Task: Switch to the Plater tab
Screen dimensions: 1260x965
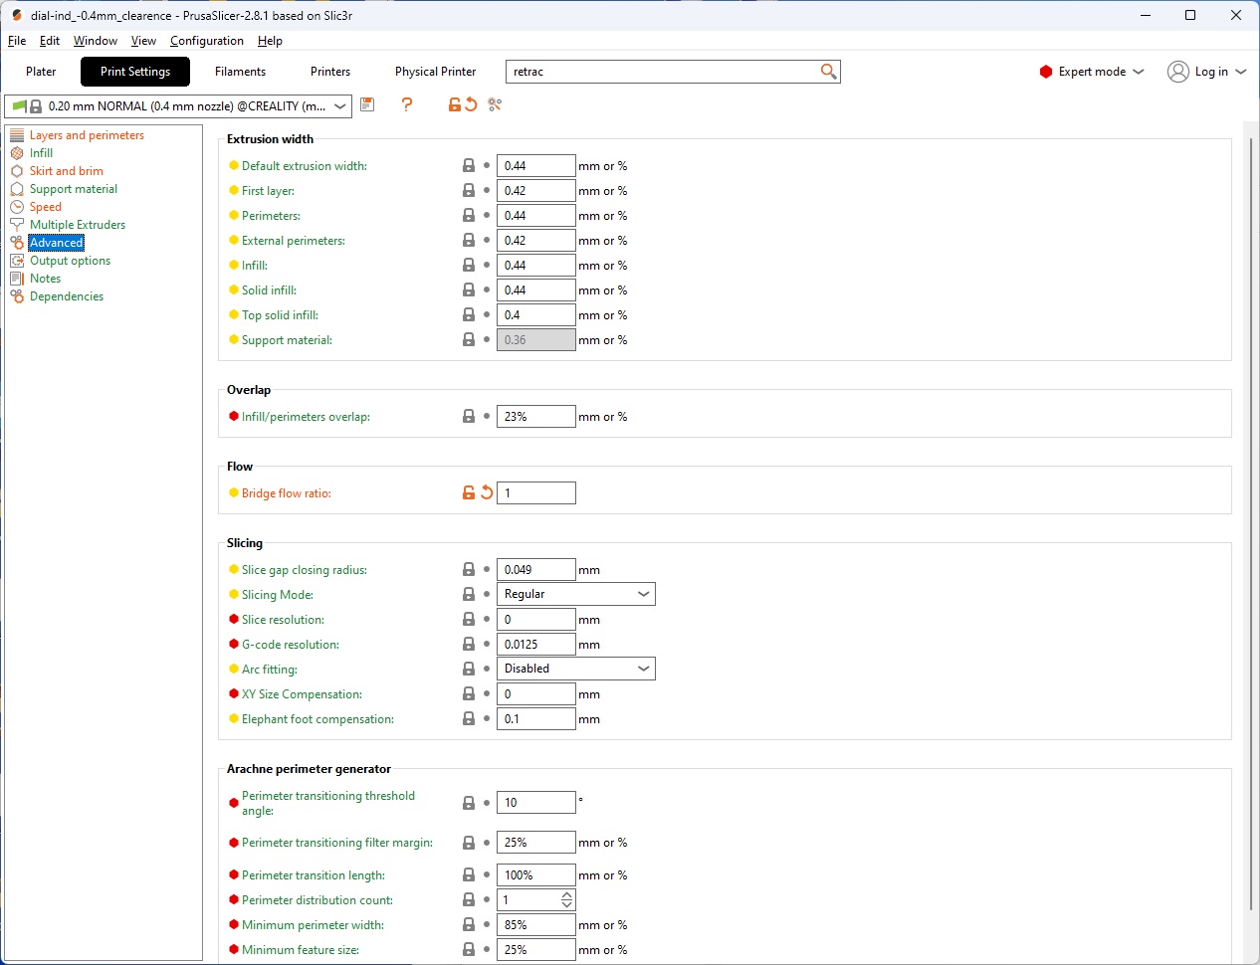Action: point(41,72)
